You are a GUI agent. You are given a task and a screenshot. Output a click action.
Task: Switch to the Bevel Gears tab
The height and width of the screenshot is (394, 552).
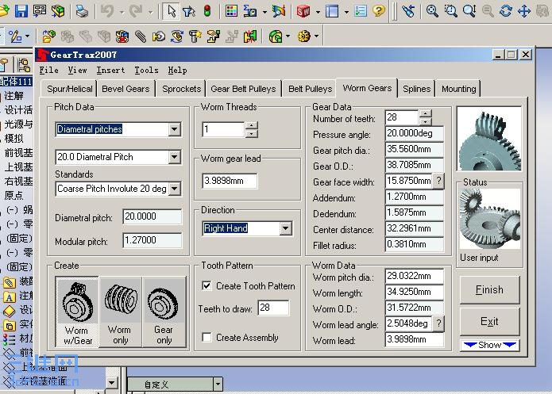click(125, 89)
